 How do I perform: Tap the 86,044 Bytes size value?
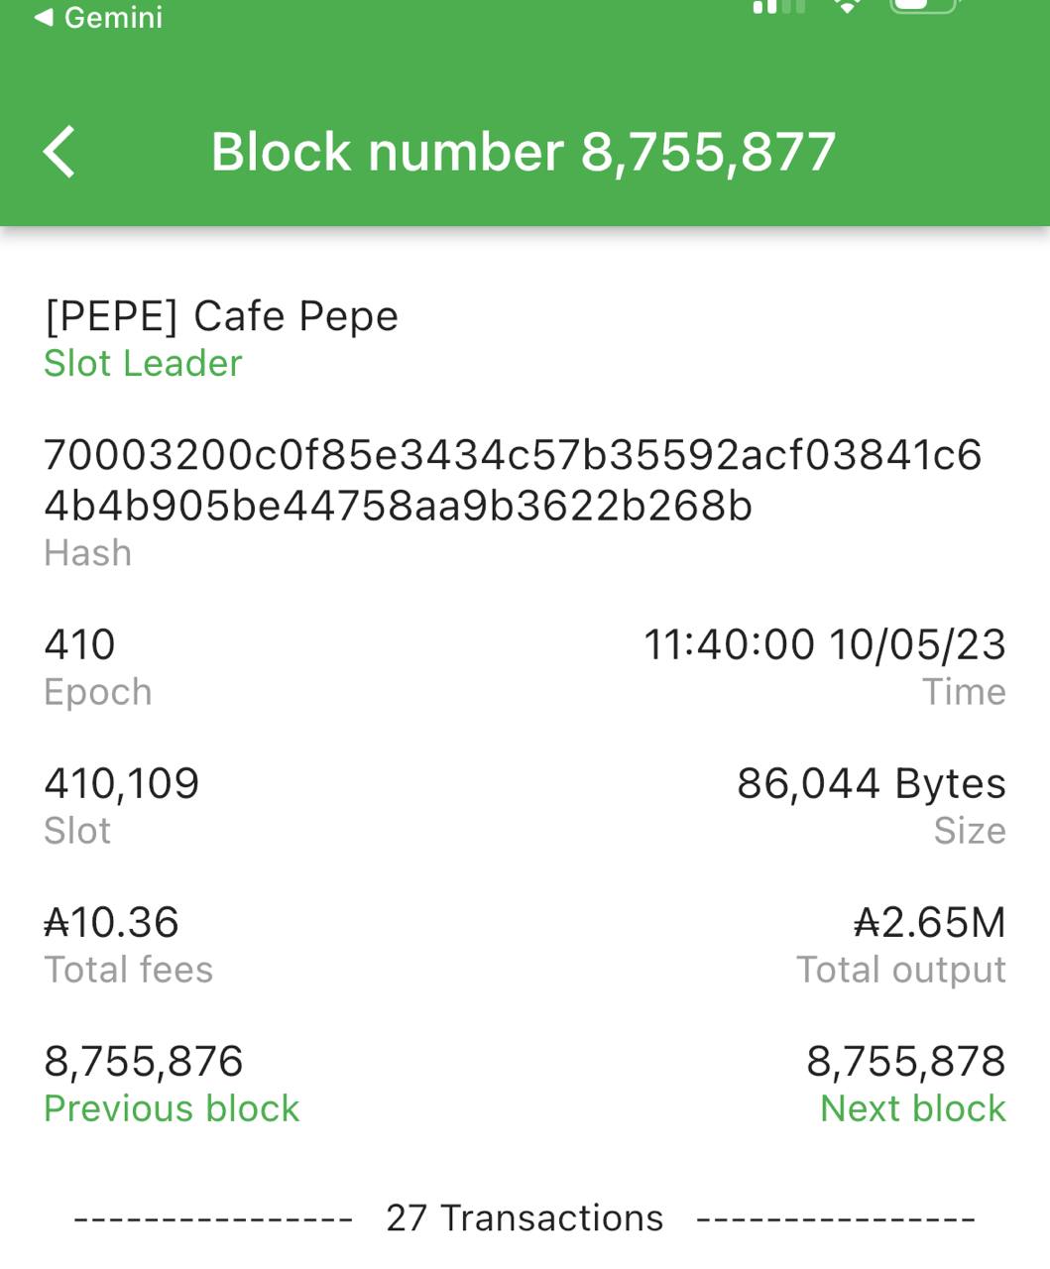coord(872,784)
